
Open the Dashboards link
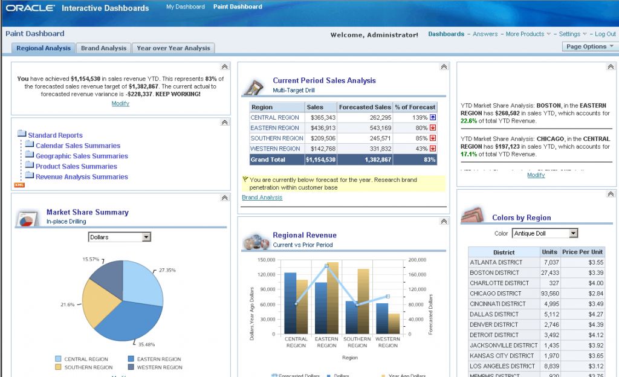(x=446, y=34)
